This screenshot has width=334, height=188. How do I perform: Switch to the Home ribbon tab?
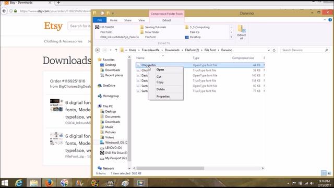[114, 20]
